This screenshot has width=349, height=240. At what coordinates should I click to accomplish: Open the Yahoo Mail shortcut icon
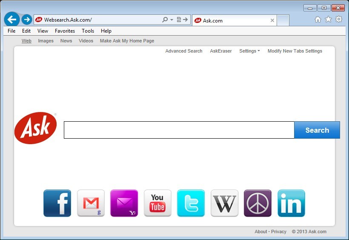click(x=124, y=203)
